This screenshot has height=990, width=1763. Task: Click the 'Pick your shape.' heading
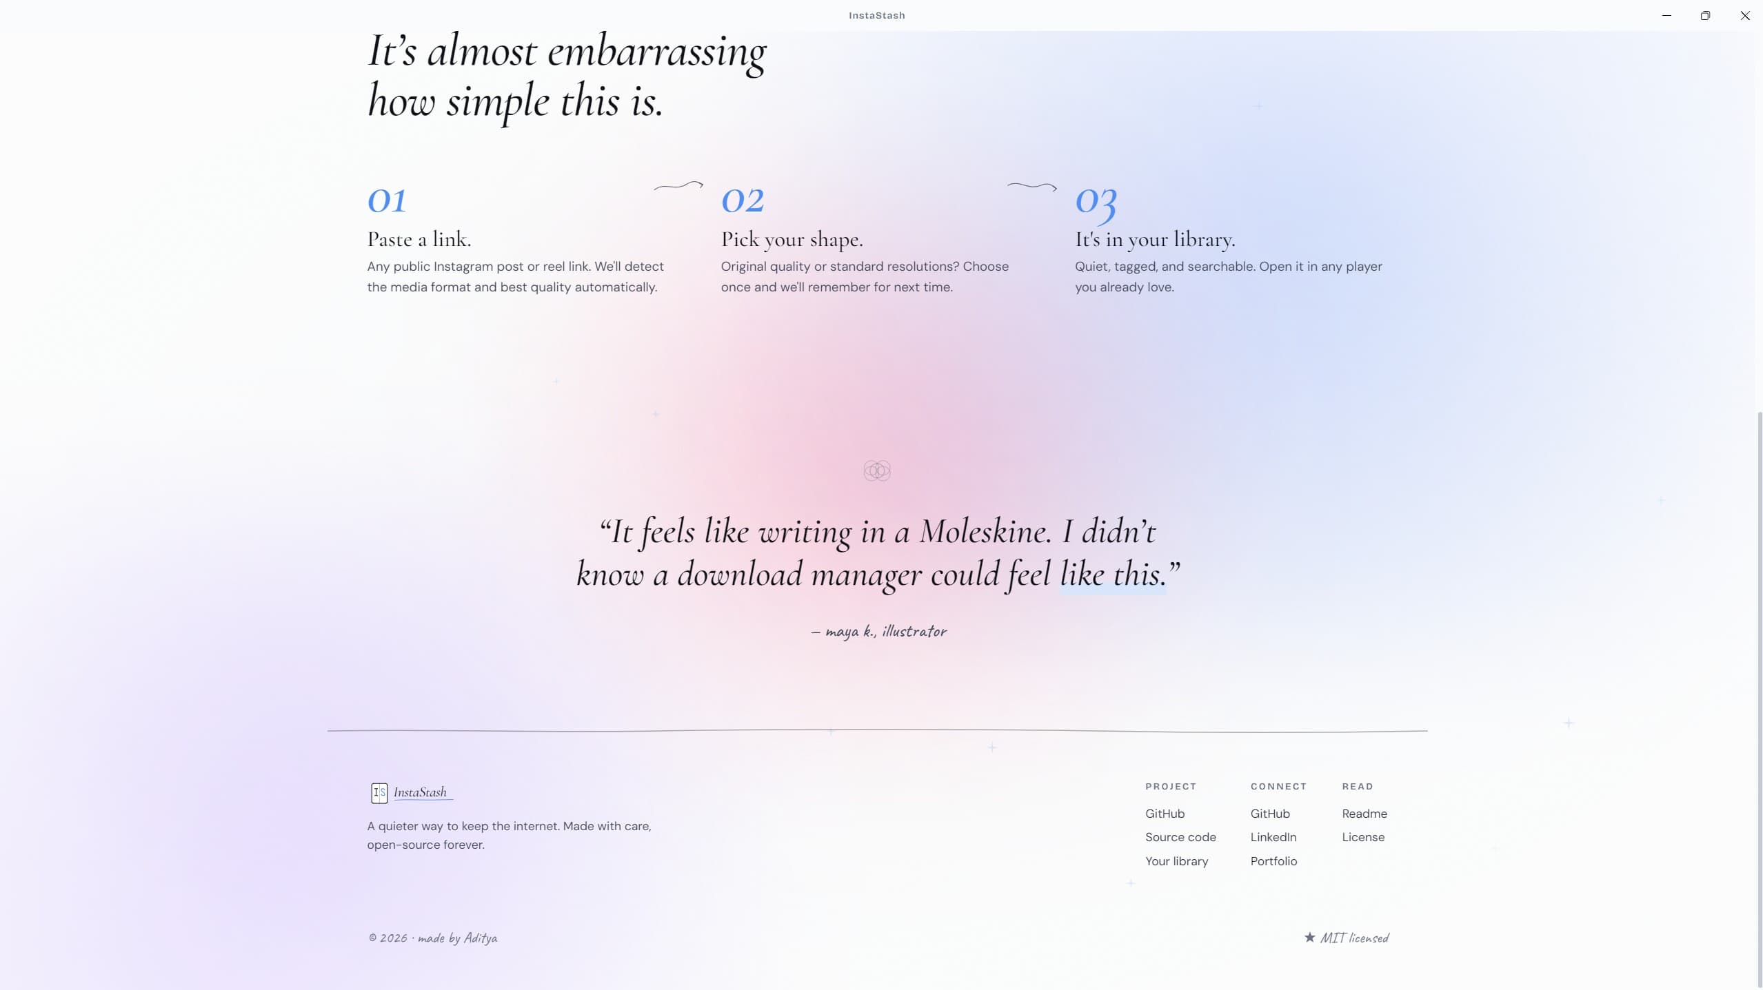792,240
